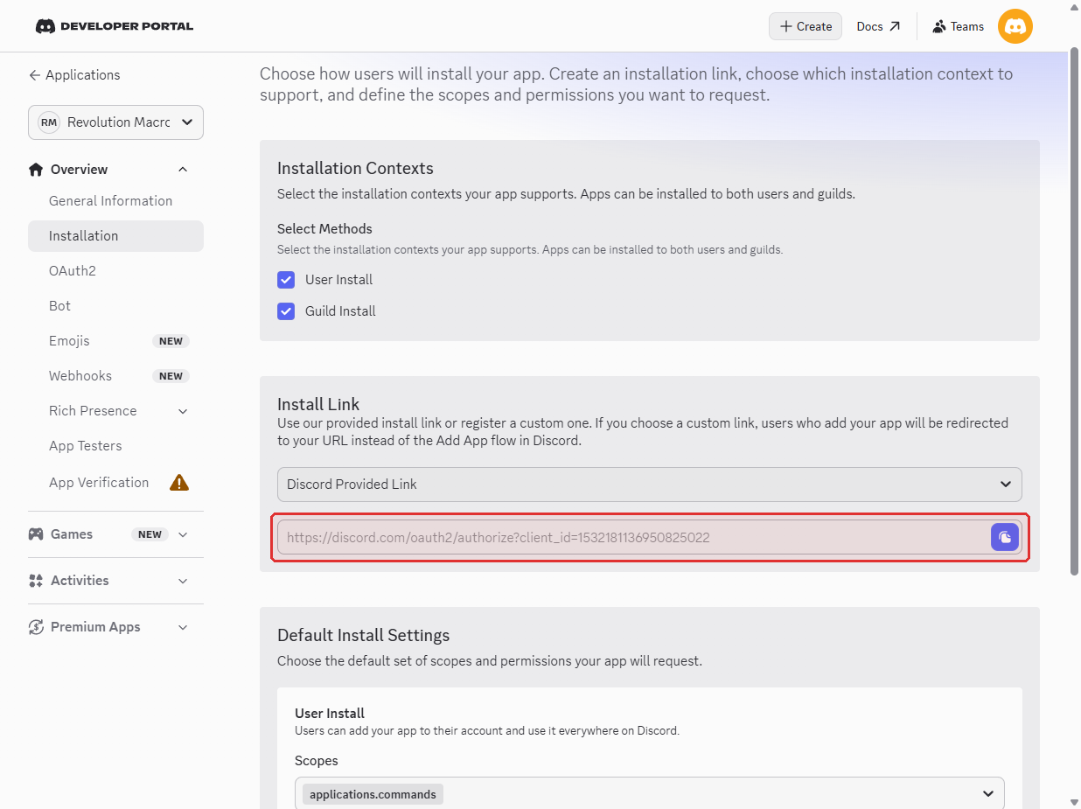This screenshot has width=1081, height=809.
Task: Expand the Premium Apps section chevron
Action: click(x=183, y=627)
